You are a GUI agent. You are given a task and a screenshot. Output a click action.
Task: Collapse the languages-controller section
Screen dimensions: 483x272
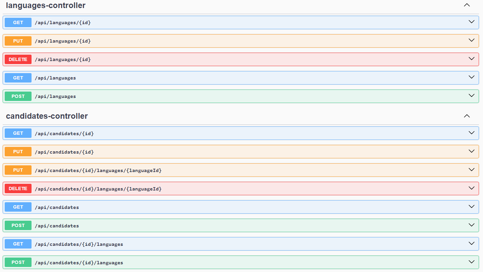[467, 5]
